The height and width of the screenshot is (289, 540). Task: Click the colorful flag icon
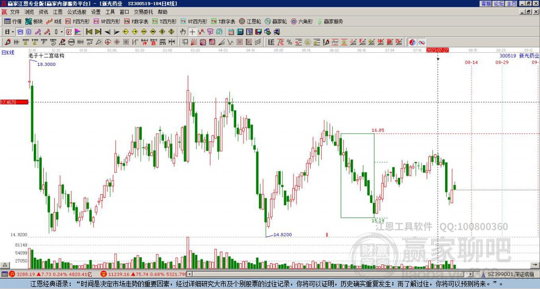78,32
